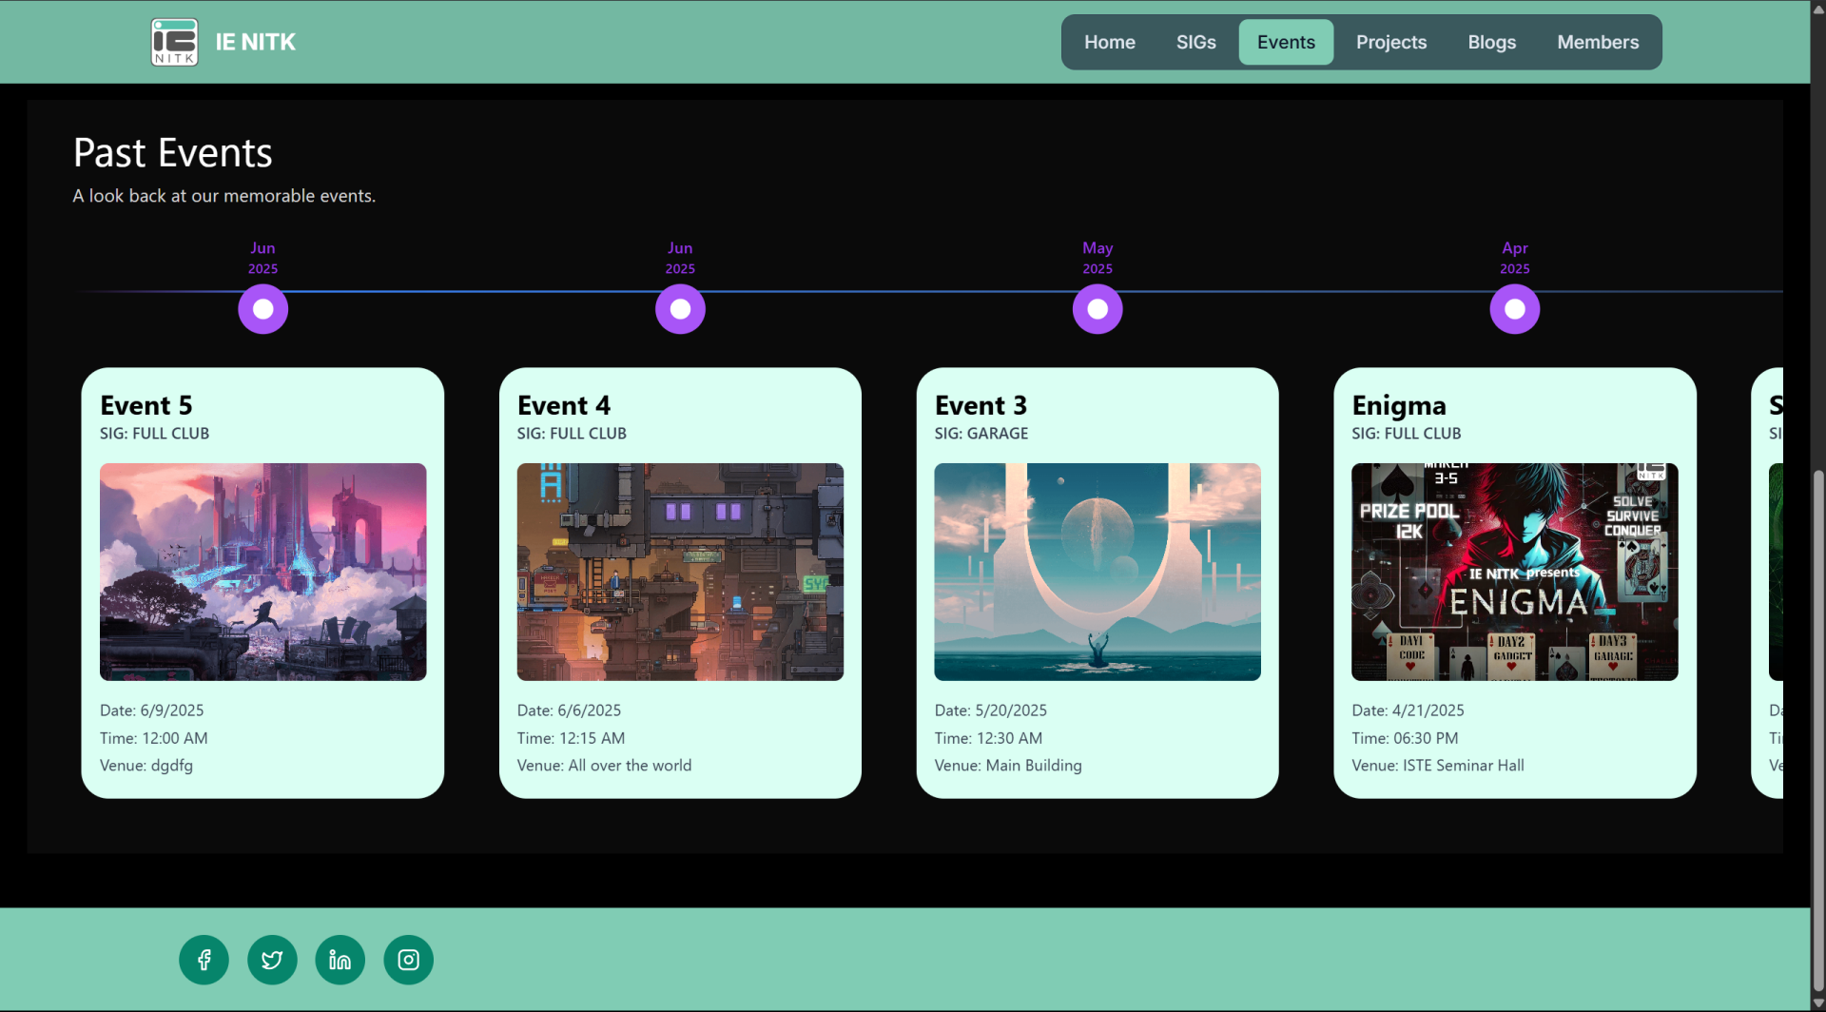Open the Facebook social icon
The width and height of the screenshot is (1826, 1012).
(204, 960)
